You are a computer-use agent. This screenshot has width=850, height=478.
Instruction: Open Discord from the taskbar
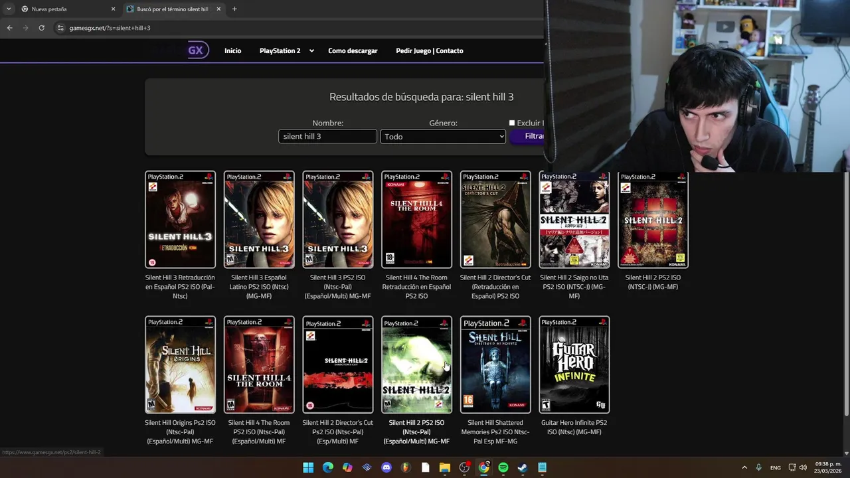(386, 467)
